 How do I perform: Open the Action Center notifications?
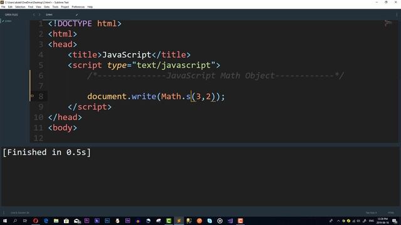395,221
